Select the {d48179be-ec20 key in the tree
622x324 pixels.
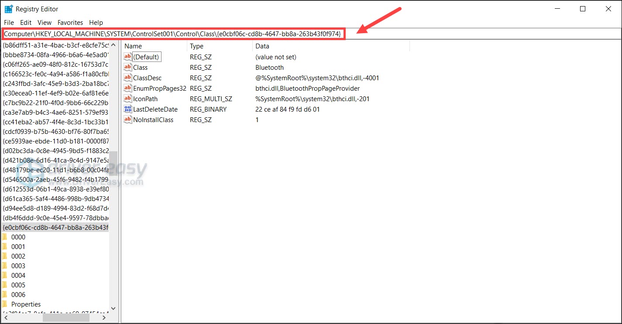55,170
